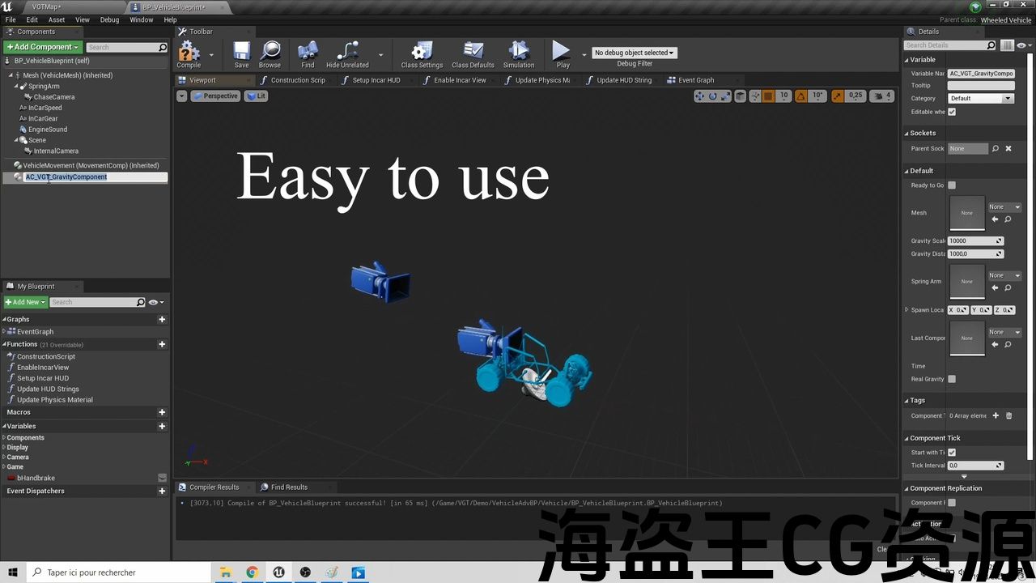
Task: Switch to the Event Graph tab
Action: pyautogui.click(x=695, y=80)
